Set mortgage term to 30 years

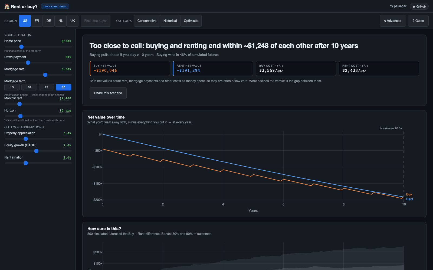(x=63, y=87)
